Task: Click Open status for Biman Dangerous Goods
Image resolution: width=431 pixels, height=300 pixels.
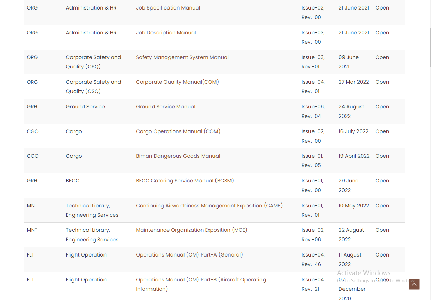Action: click(382, 156)
